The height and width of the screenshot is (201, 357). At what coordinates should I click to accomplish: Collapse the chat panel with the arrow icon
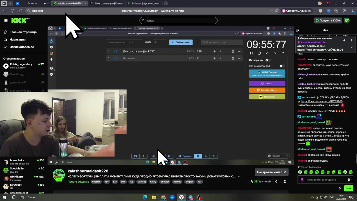(297, 30)
